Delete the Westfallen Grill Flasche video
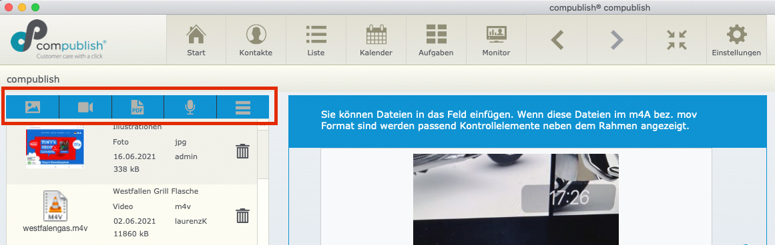 [242, 216]
